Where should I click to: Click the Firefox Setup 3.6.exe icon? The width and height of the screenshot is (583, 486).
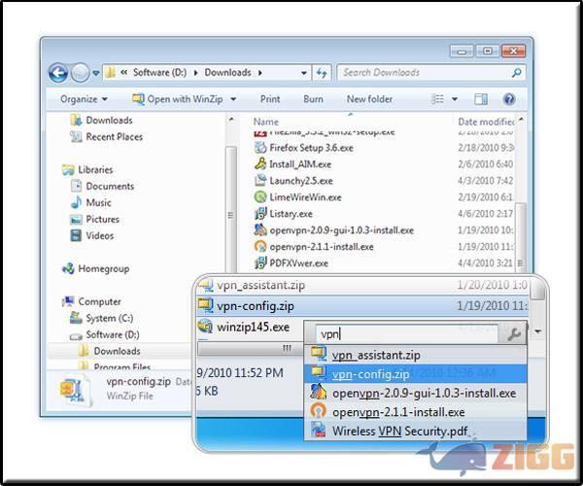(x=260, y=148)
